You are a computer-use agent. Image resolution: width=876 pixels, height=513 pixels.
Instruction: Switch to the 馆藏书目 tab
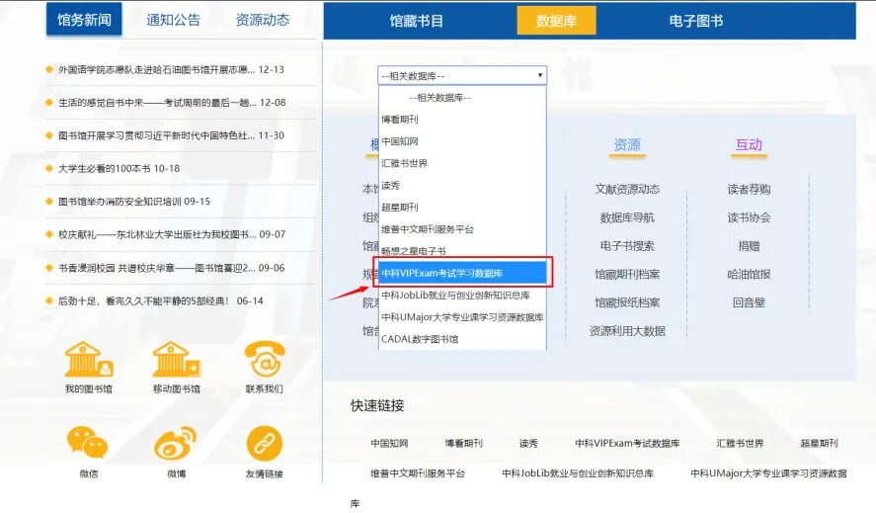(x=416, y=21)
